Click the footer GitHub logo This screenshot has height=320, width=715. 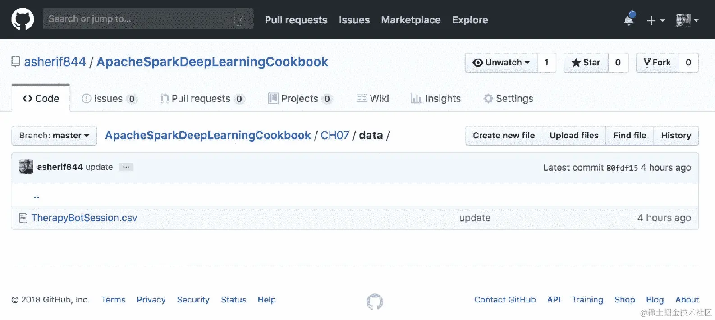click(x=375, y=302)
